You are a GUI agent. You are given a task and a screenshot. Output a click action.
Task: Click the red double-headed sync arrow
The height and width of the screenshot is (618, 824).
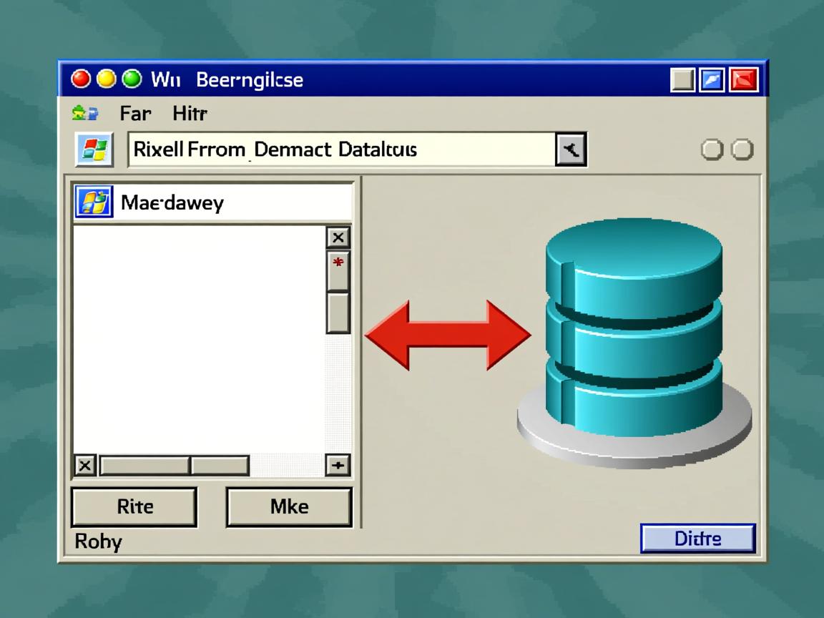click(448, 335)
